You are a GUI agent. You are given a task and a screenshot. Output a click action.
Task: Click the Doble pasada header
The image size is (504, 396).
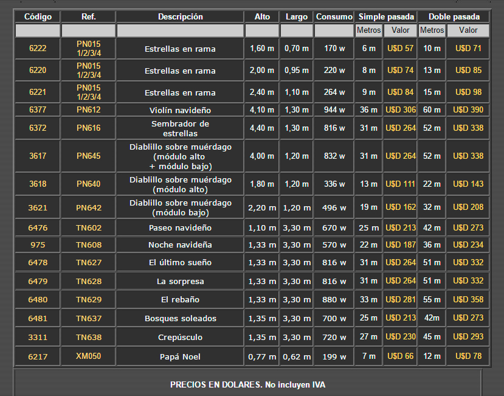click(x=454, y=17)
